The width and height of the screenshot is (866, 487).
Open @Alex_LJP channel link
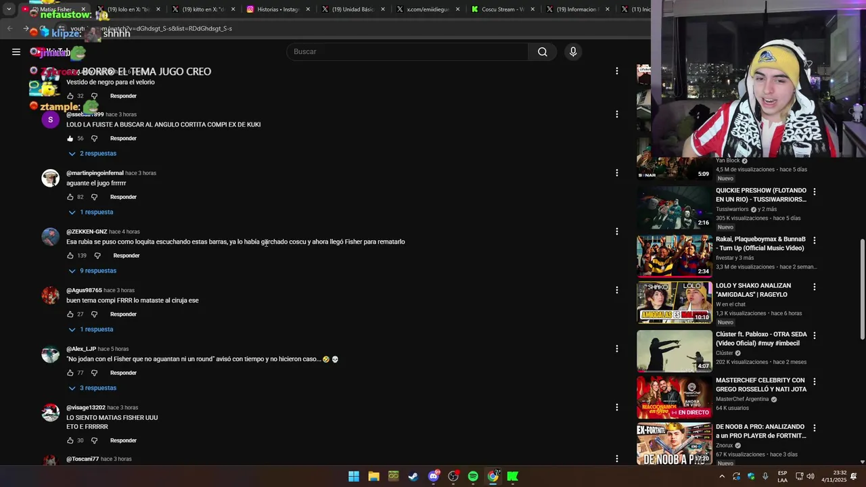81,349
